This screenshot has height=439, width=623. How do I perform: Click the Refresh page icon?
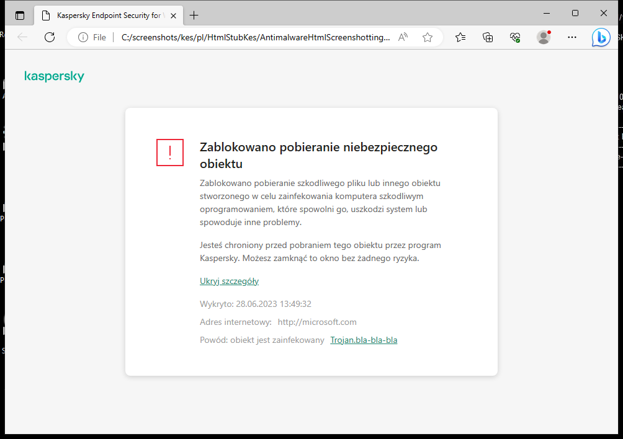point(50,37)
